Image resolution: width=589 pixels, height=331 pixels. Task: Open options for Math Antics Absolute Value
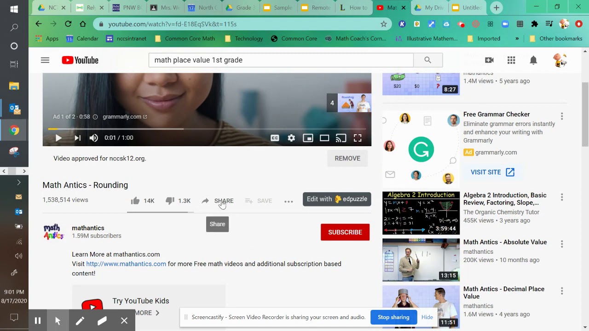[562, 244]
